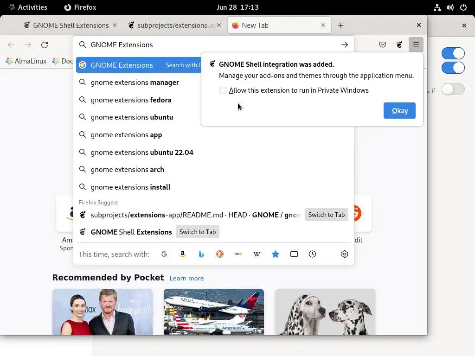Choose suggestion gnome extensions ubuntu 22.04
The height and width of the screenshot is (356, 475).
[x=213, y=152]
